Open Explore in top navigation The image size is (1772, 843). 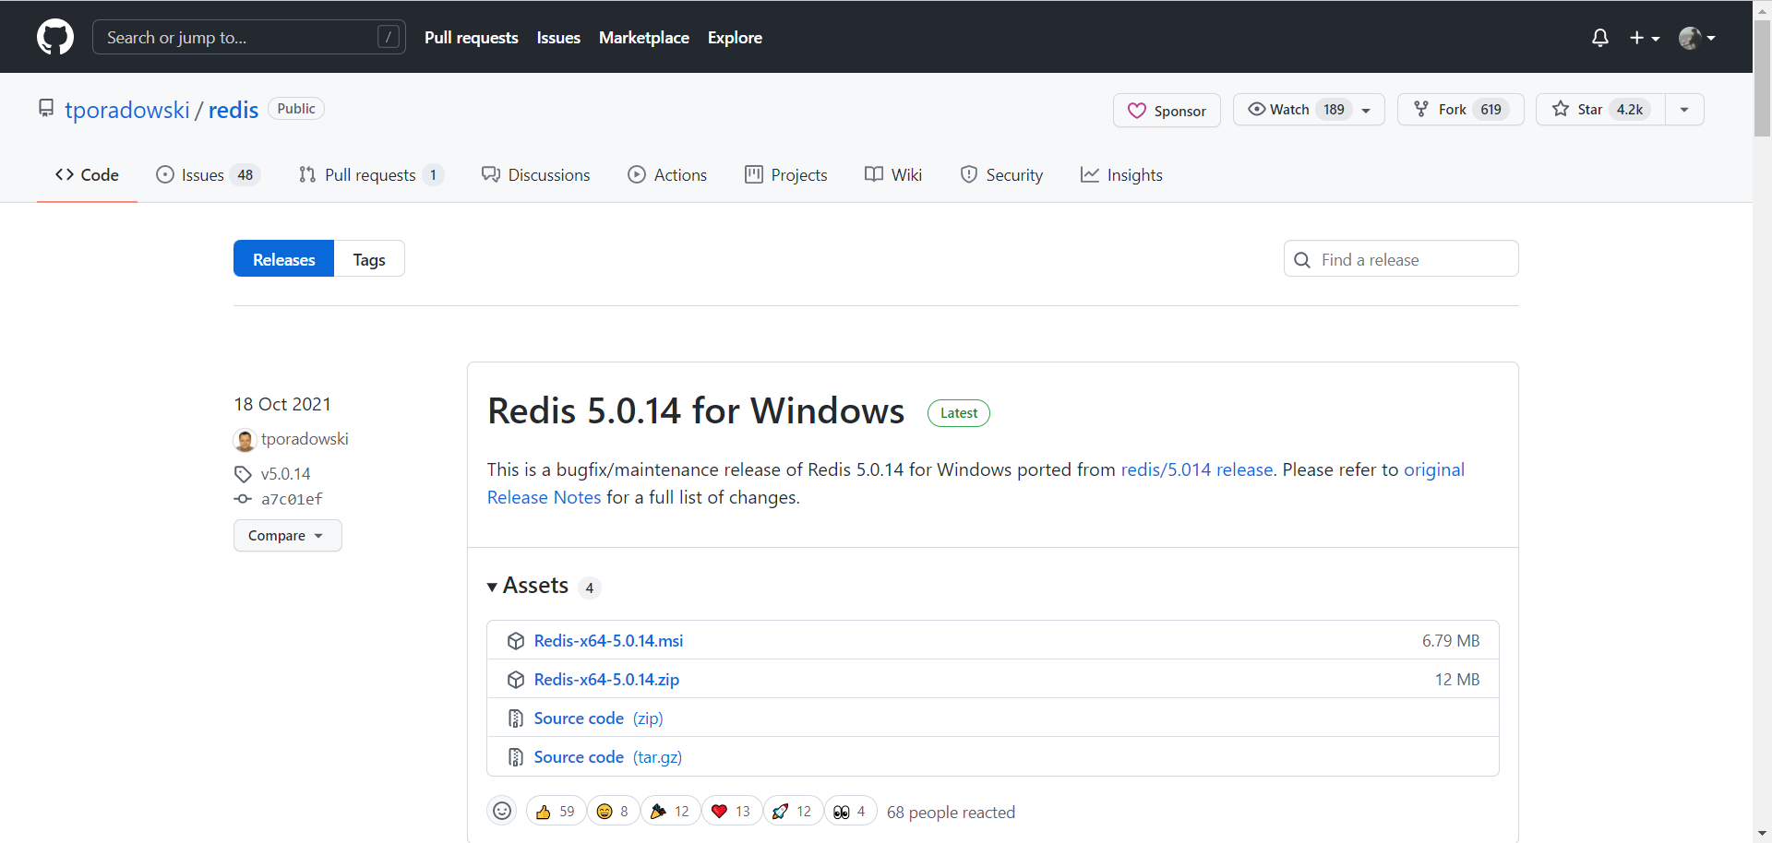click(x=735, y=38)
